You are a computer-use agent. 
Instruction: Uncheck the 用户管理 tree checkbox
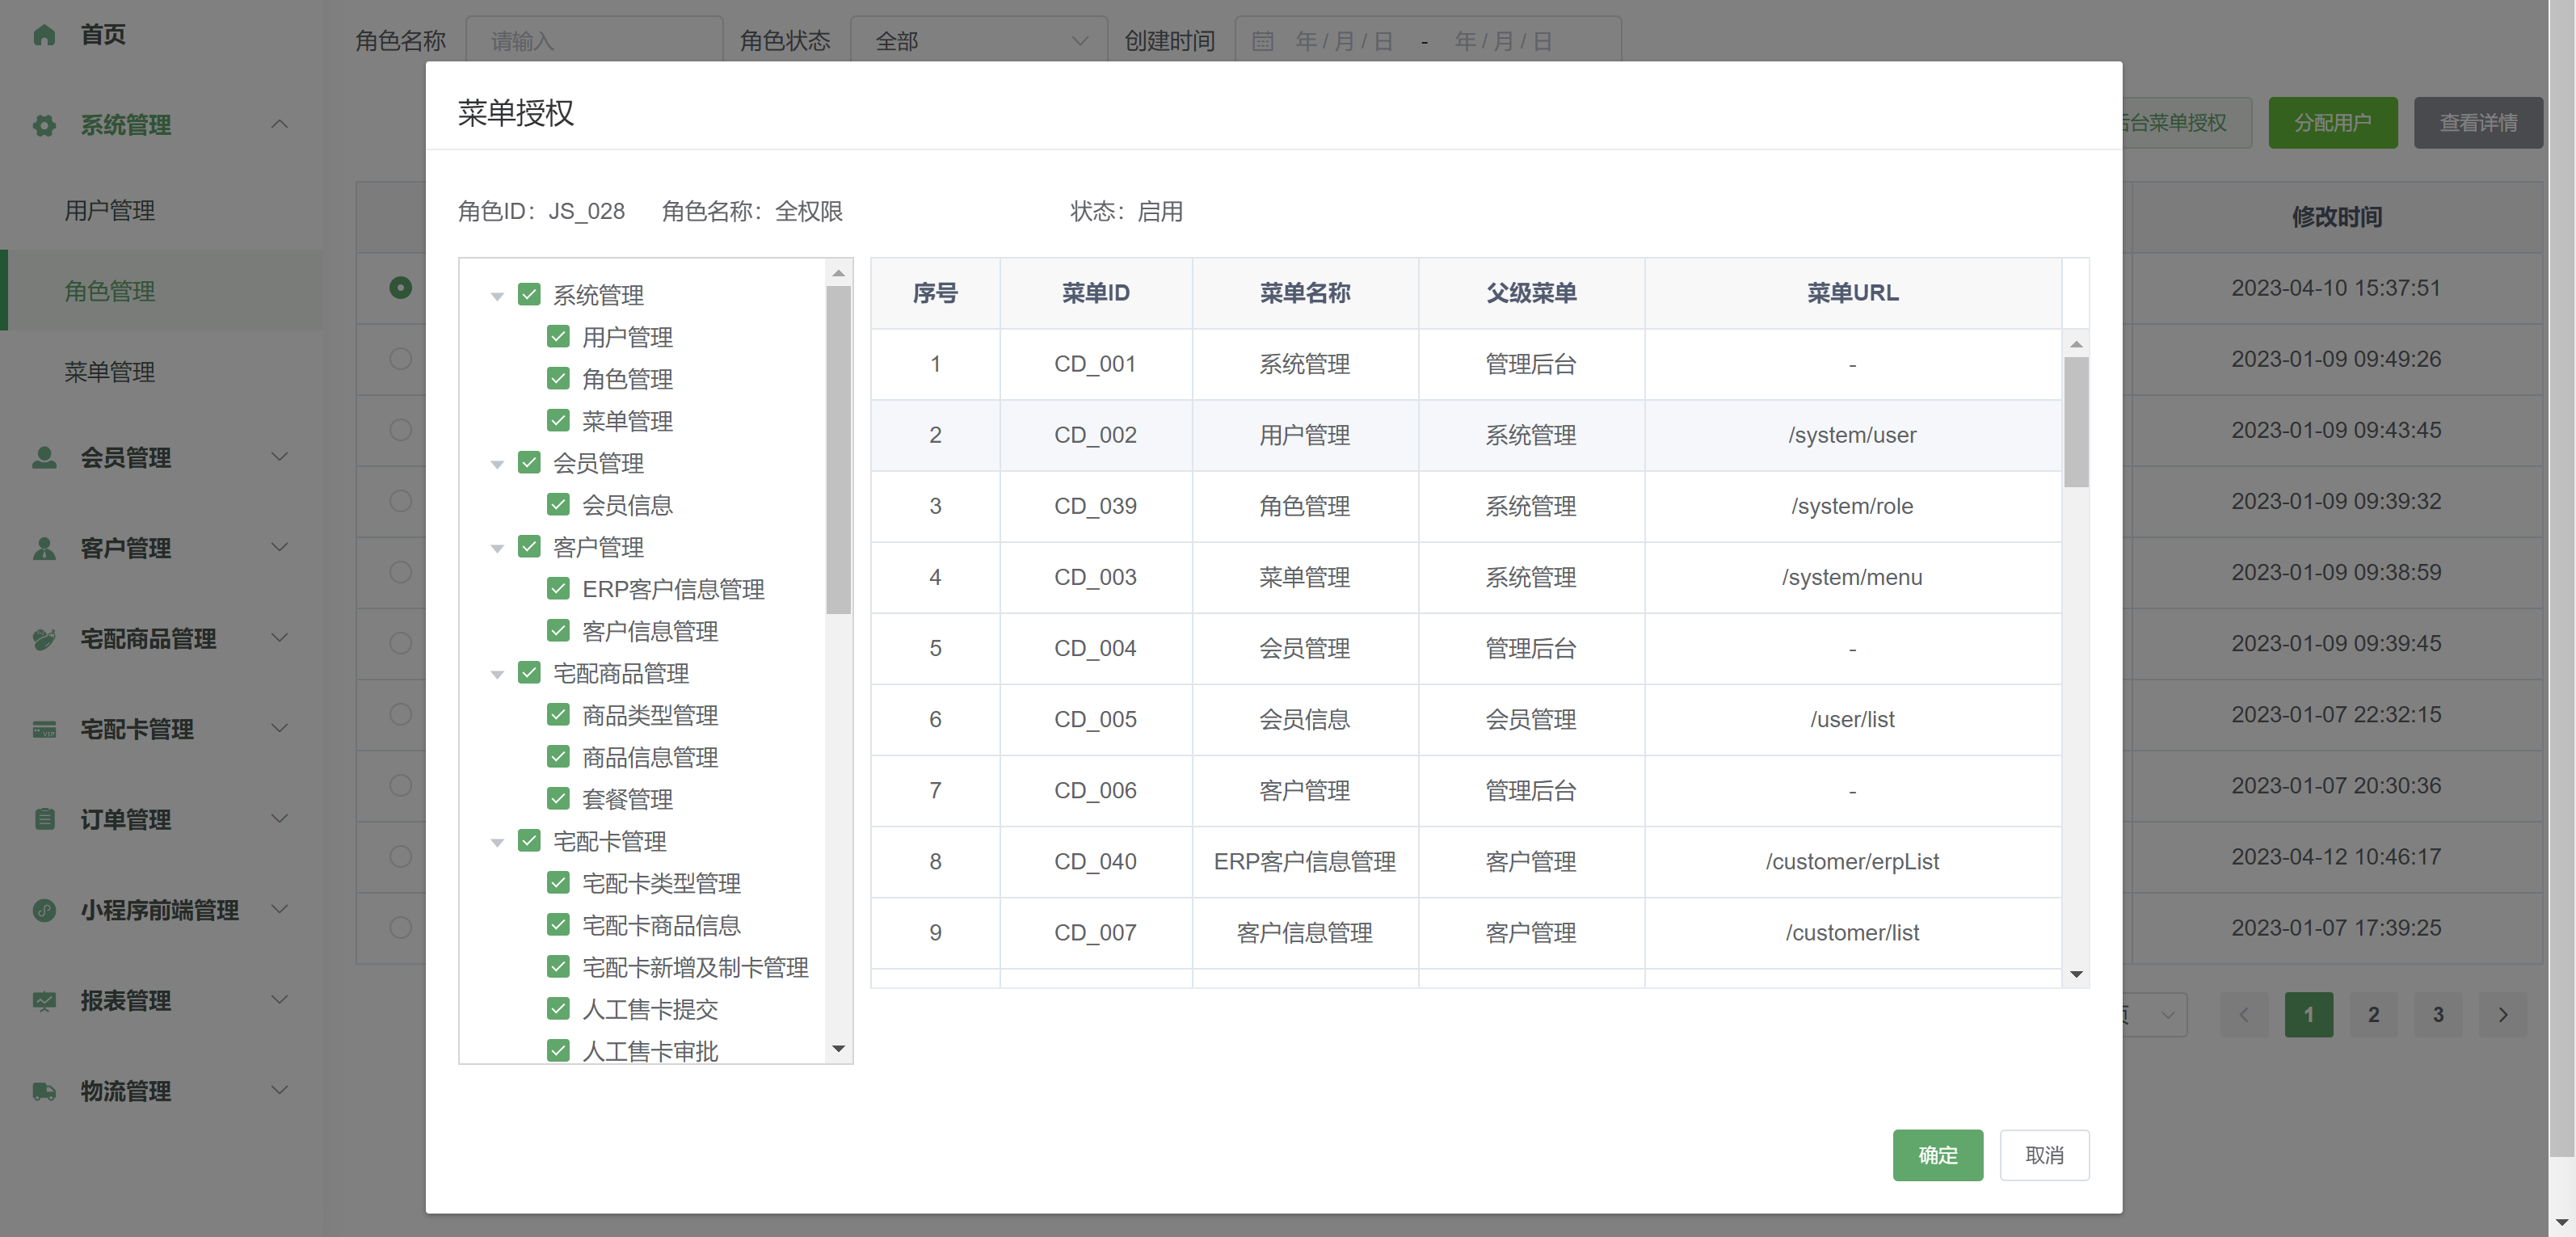tap(558, 336)
